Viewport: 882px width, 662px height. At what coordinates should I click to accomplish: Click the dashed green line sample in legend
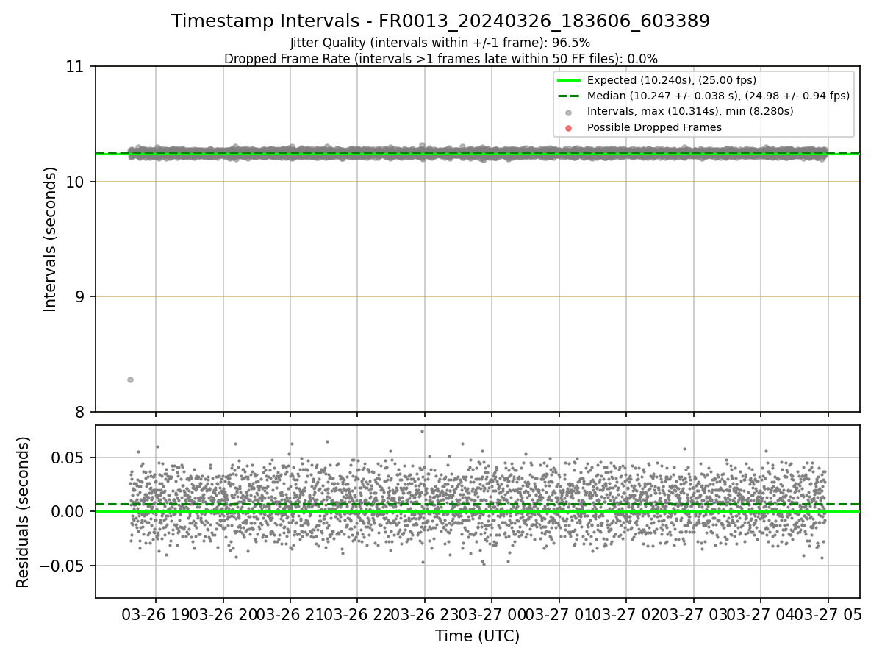(x=569, y=96)
